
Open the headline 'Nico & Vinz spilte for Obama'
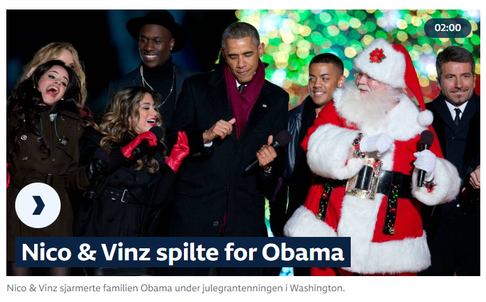point(183,252)
